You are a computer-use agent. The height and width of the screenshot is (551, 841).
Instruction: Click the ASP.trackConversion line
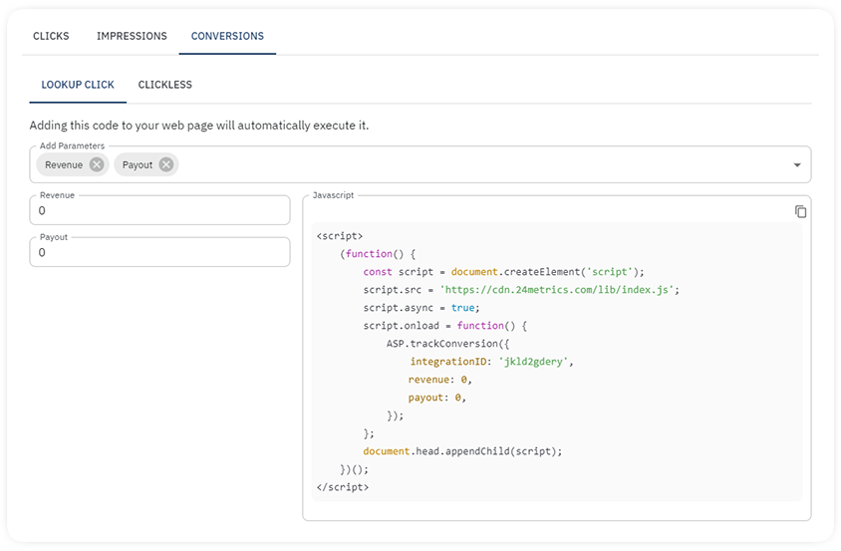[x=447, y=344]
